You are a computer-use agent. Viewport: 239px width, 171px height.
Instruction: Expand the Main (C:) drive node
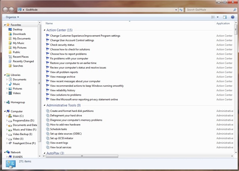(x=7, y=116)
